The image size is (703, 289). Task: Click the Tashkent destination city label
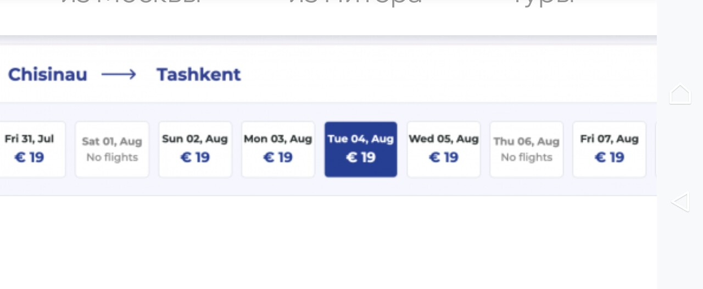[199, 75]
